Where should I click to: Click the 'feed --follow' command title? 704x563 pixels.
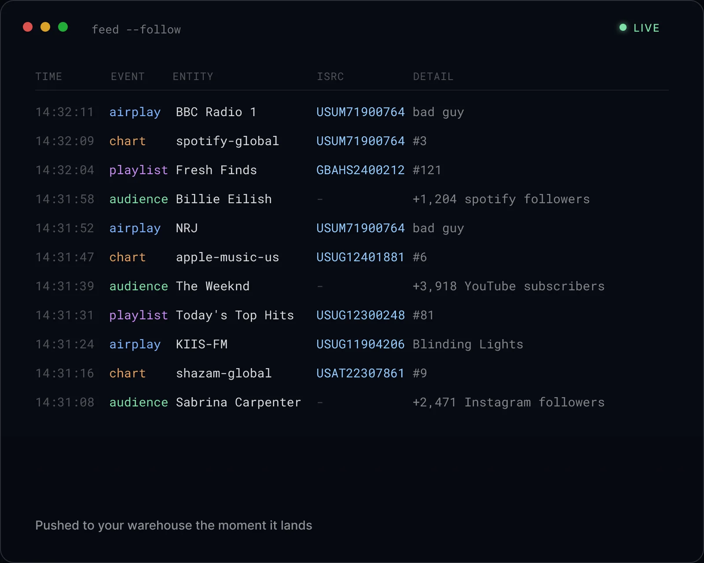[136, 29]
